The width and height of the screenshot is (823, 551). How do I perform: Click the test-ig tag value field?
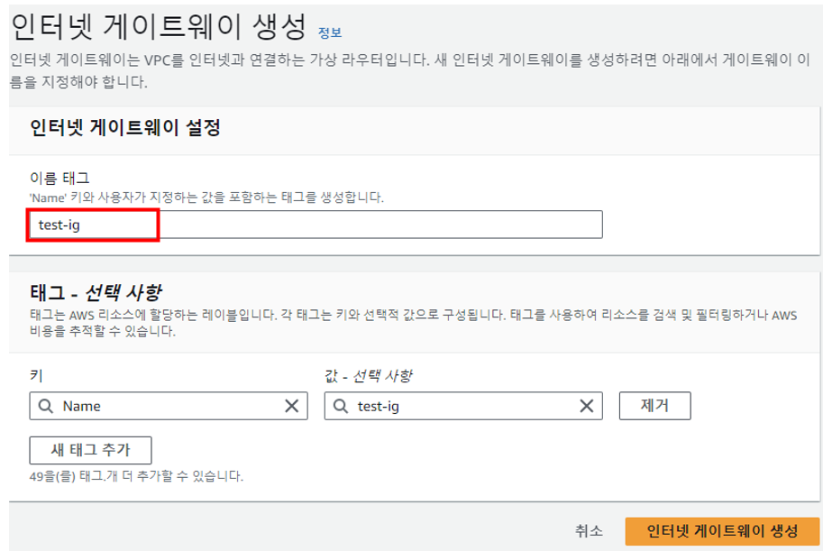(x=463, y=406)
